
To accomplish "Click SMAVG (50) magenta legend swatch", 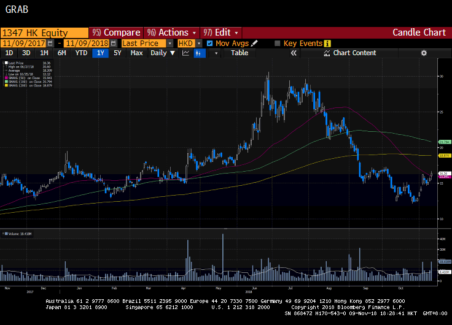I will pos(6,78).
